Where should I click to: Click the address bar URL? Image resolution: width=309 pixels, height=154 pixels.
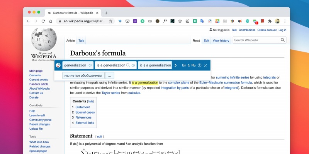pos(84,21)
